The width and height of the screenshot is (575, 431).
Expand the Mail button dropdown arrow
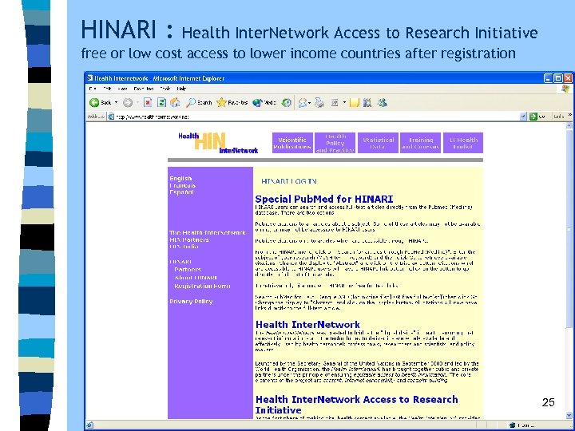click(x=310, y=103)
